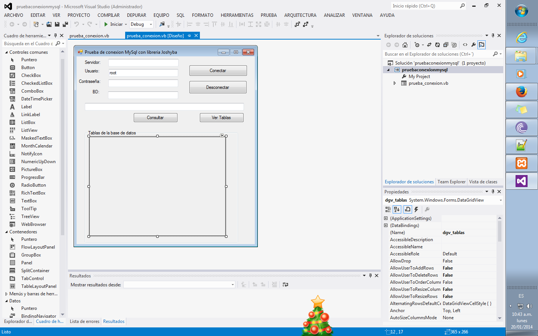Click the Consultar button on the form
This screenshot has width=538, height=336.
[x=155, y=118]
